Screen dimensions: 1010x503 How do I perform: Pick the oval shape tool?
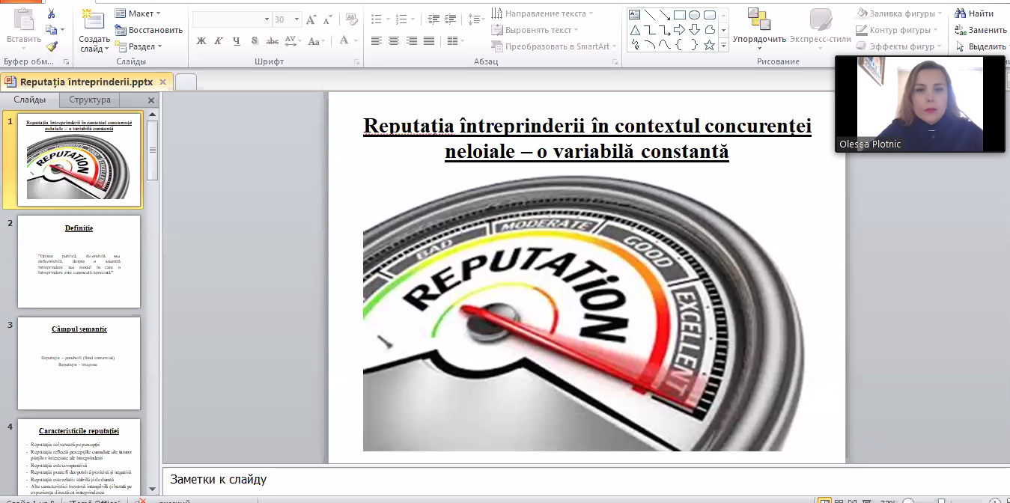[694, 14]
